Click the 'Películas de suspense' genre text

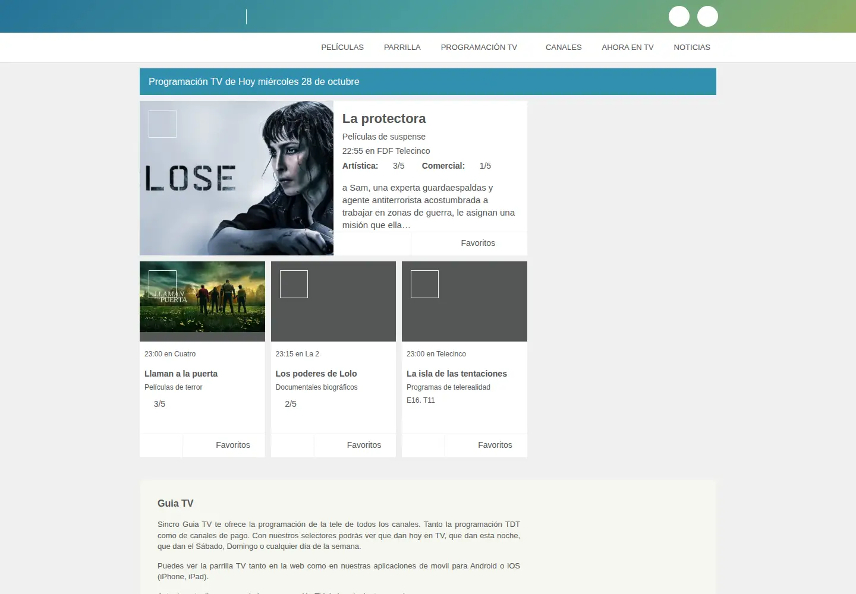(384, 137)
